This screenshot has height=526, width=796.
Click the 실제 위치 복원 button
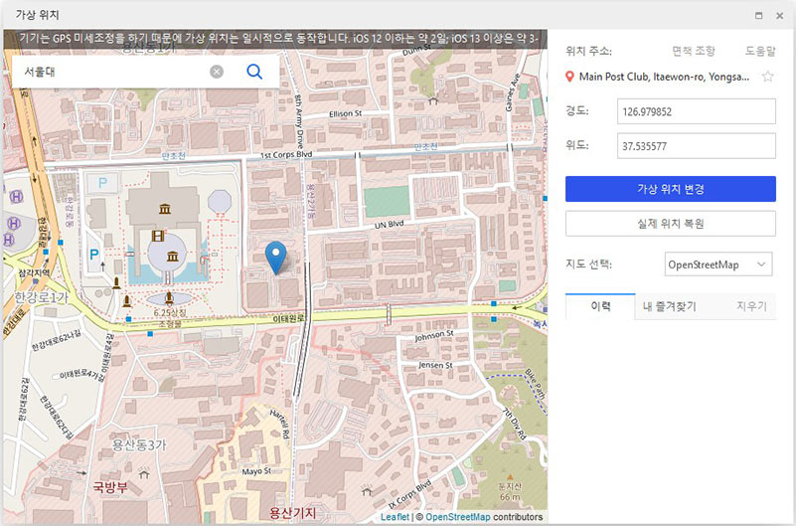671,224
